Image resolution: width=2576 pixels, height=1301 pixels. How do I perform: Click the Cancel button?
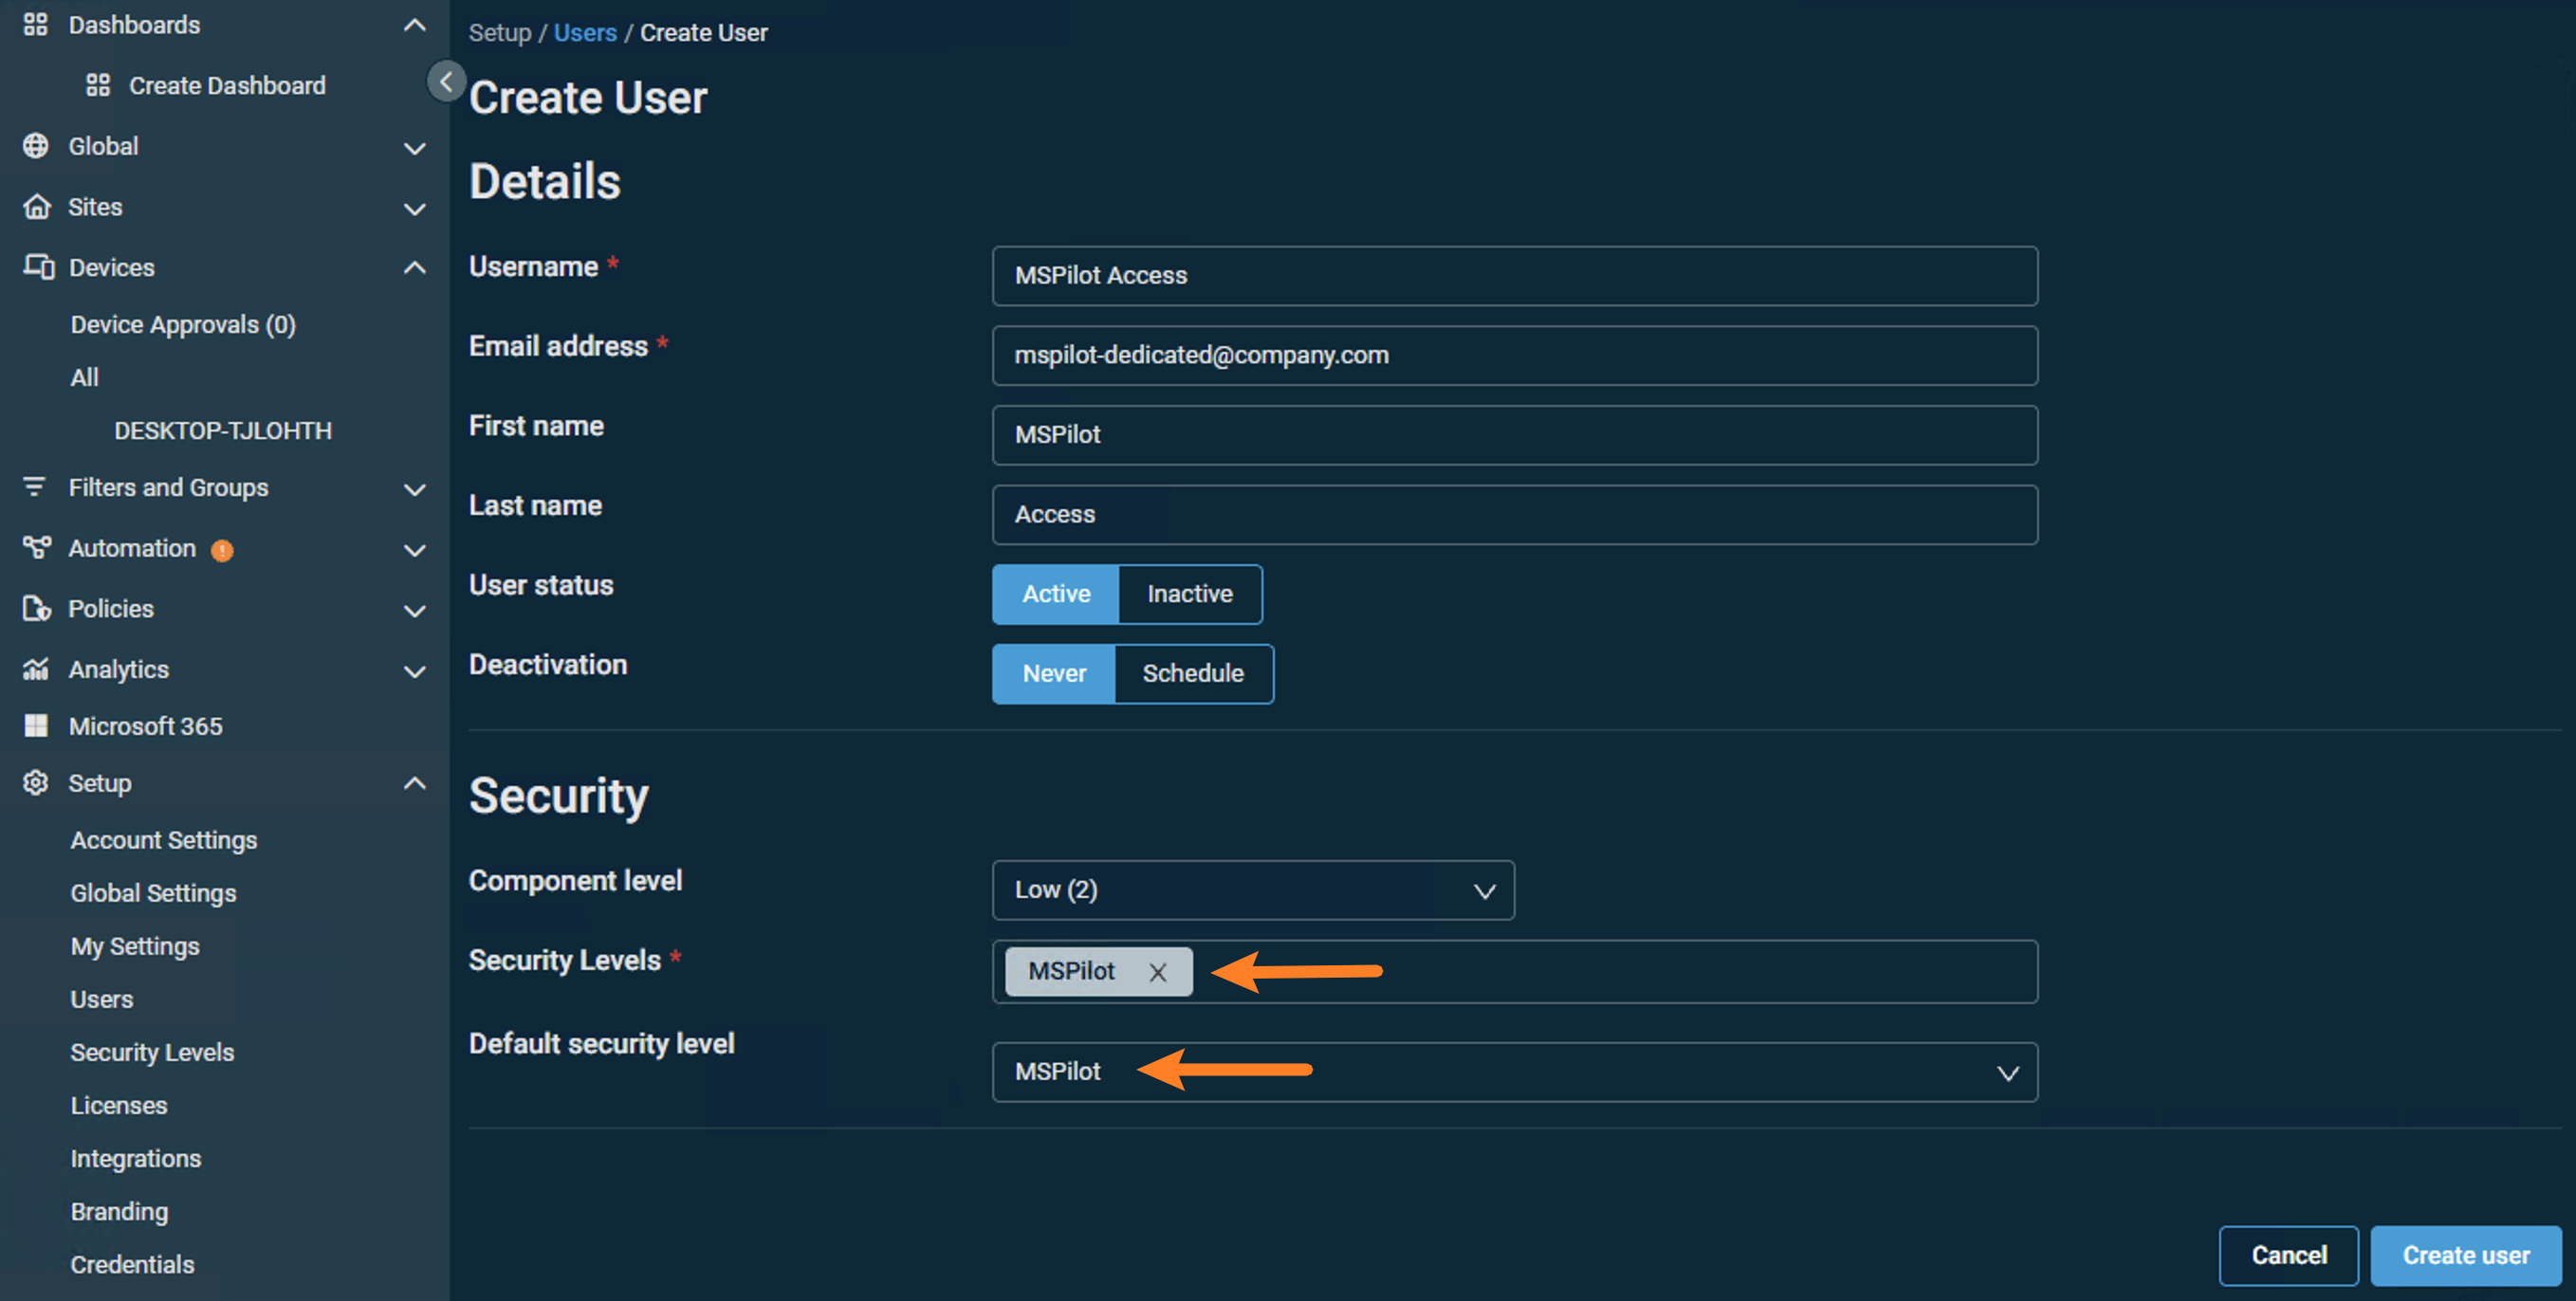click(x=2289, y=1255)
